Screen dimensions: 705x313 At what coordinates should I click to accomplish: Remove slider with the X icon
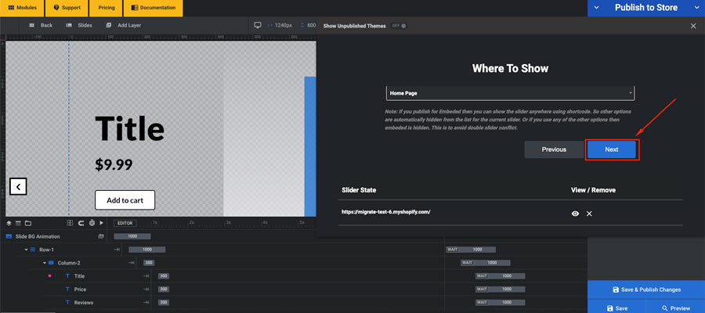point(589,214)
